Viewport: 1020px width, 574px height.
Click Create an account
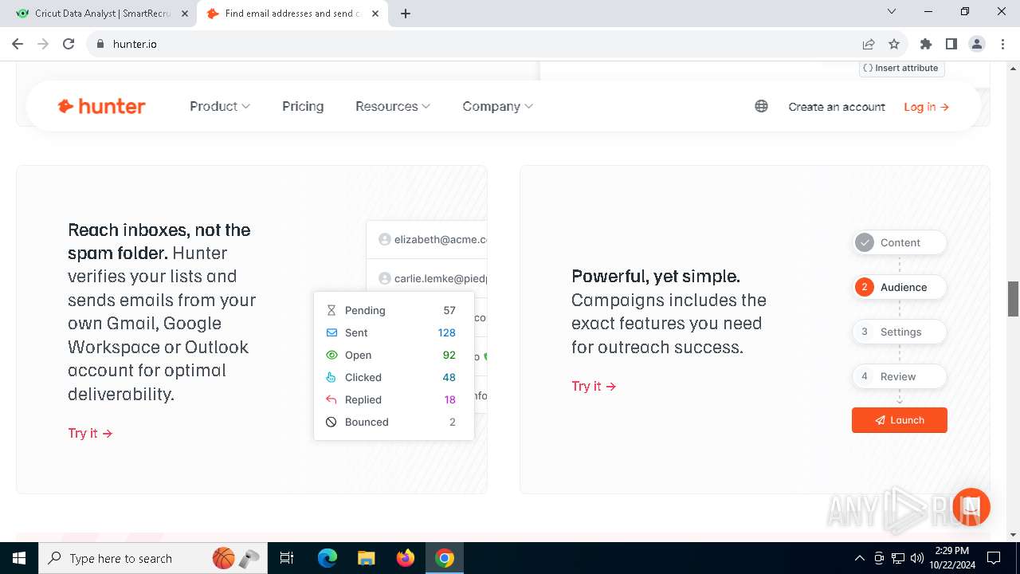(x=837, y=107)
